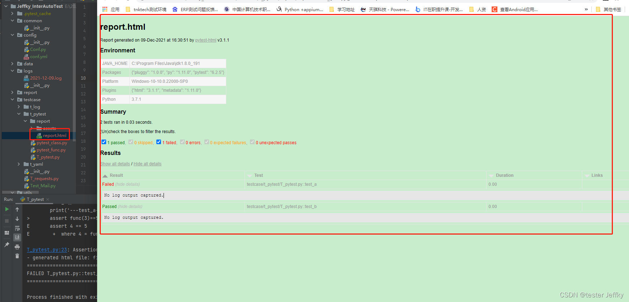629x302 pixels.
Task: Click the Test_Mail.py file icon
Action: pyautogui.click(x=27, y=186)
